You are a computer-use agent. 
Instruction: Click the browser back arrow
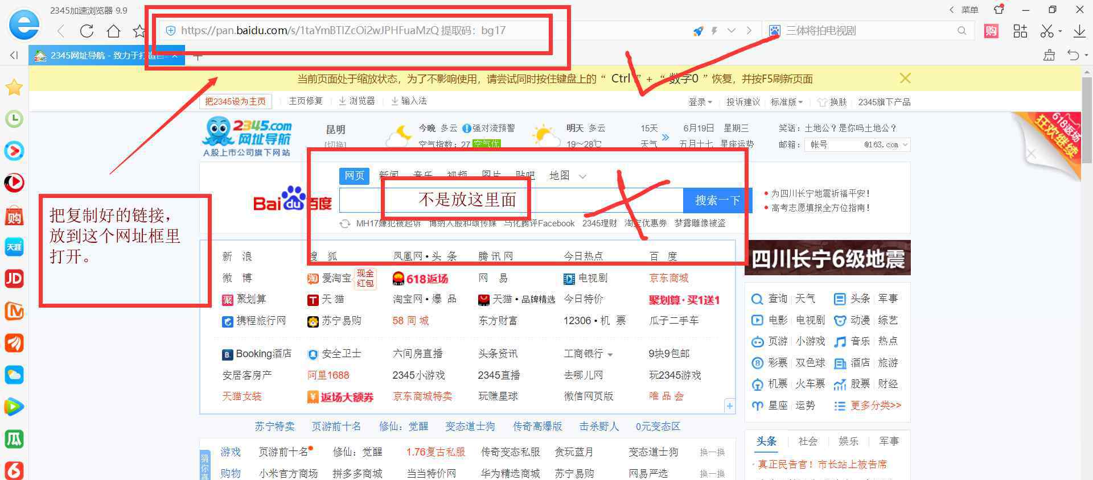(x=61, y=31)
